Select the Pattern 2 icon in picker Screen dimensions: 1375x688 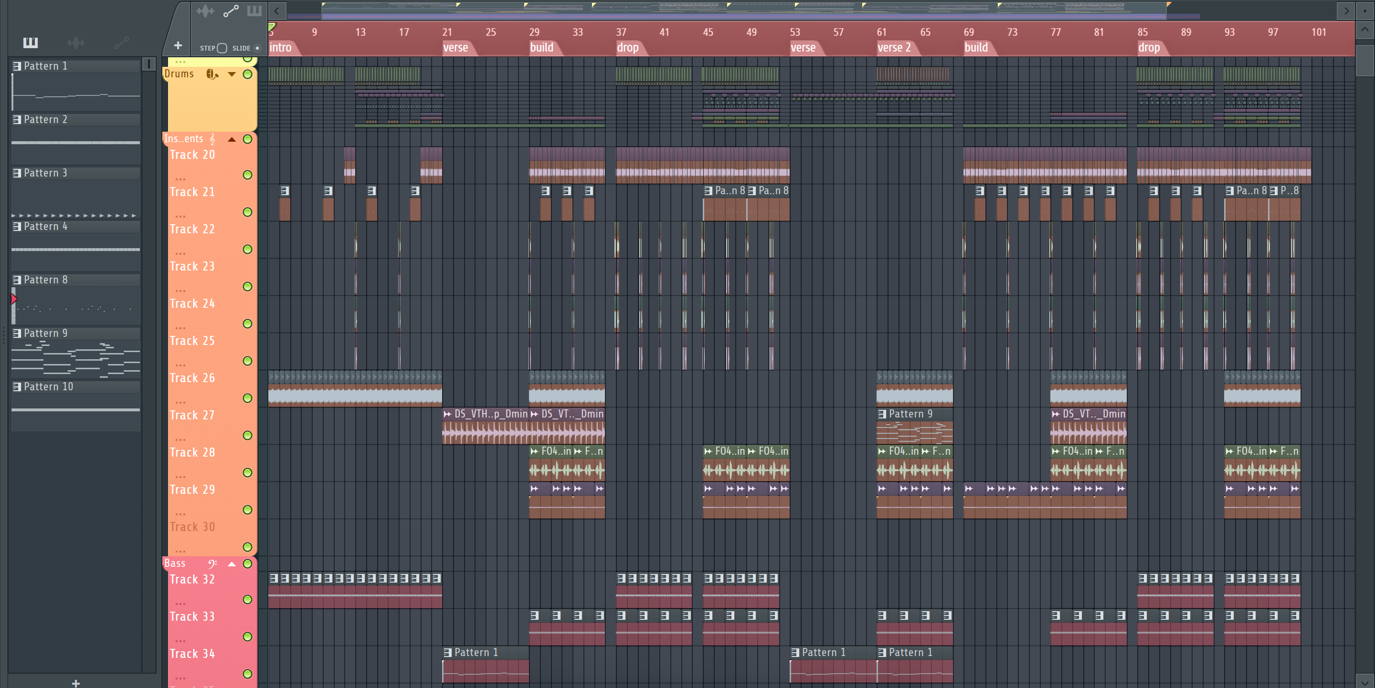pos(17,119)
